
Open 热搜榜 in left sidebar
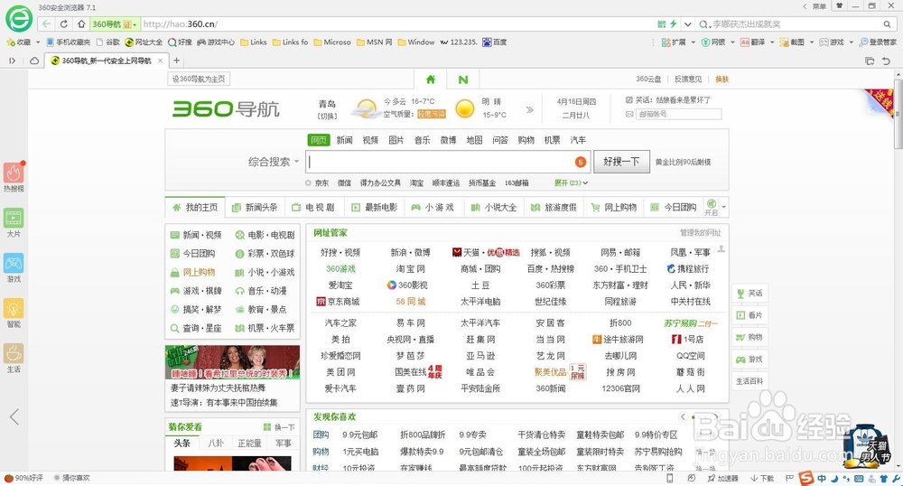tap(14, 177)
